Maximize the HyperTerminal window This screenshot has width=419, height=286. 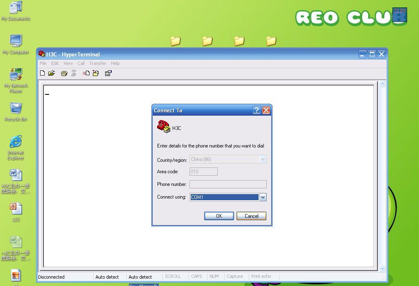pos(372,54)
